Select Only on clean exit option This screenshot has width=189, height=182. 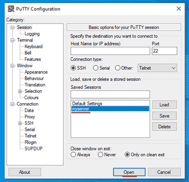click(x=127, y=155)
